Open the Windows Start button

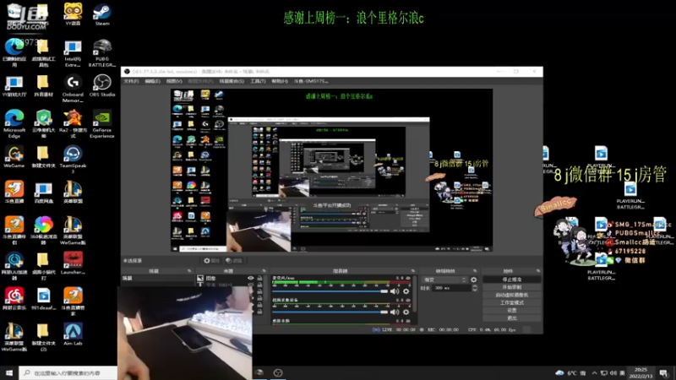(x=9, y=373)
